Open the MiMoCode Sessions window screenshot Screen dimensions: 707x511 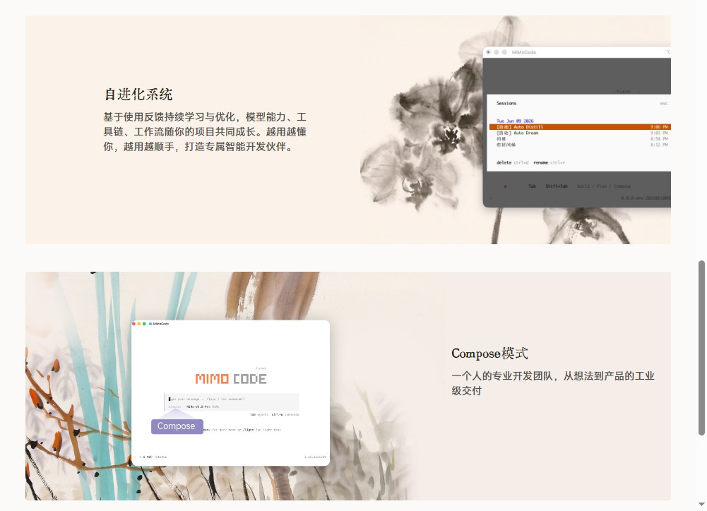tap(577, 126)
